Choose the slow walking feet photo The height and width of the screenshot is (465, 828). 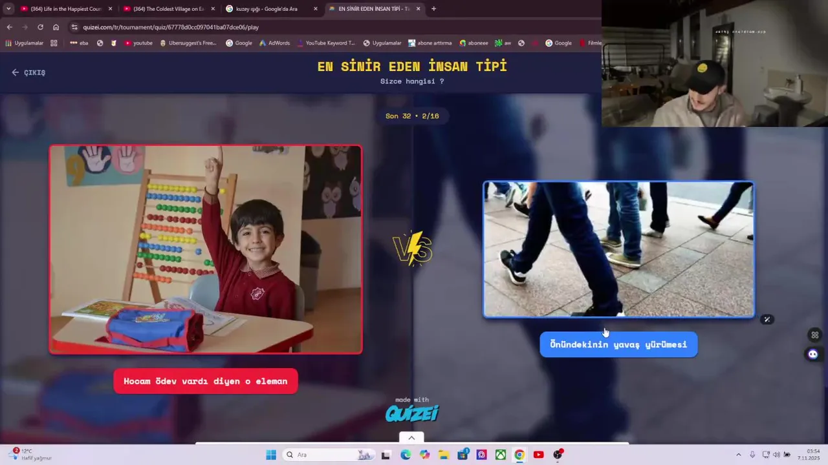pyautogui.click(x=618, y=249)
